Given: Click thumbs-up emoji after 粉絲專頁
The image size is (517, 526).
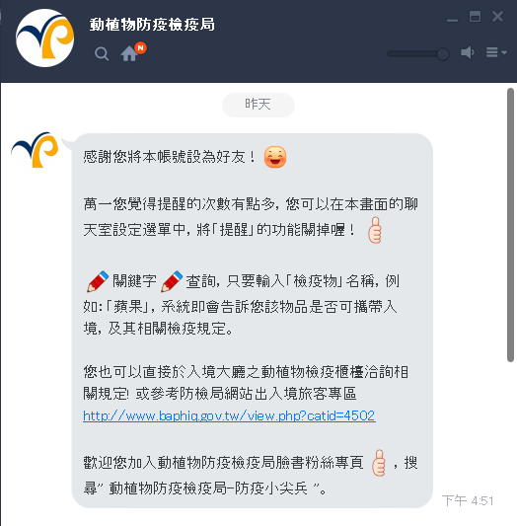Looking at the screenshot, I should pos(379,463).
